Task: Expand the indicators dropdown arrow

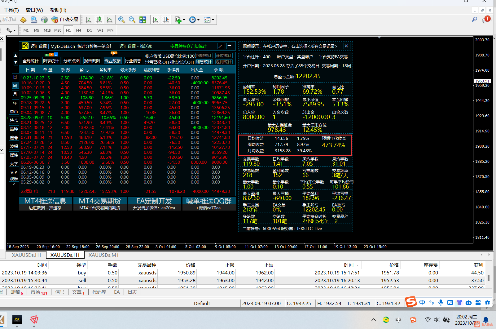Action: tap(184, 20)
